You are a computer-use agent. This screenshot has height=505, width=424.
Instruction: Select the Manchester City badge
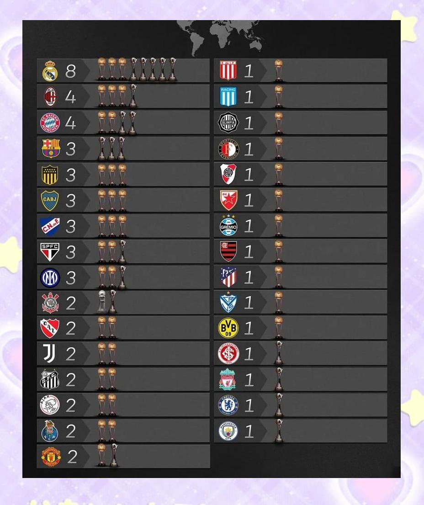[x=228, y=431]
